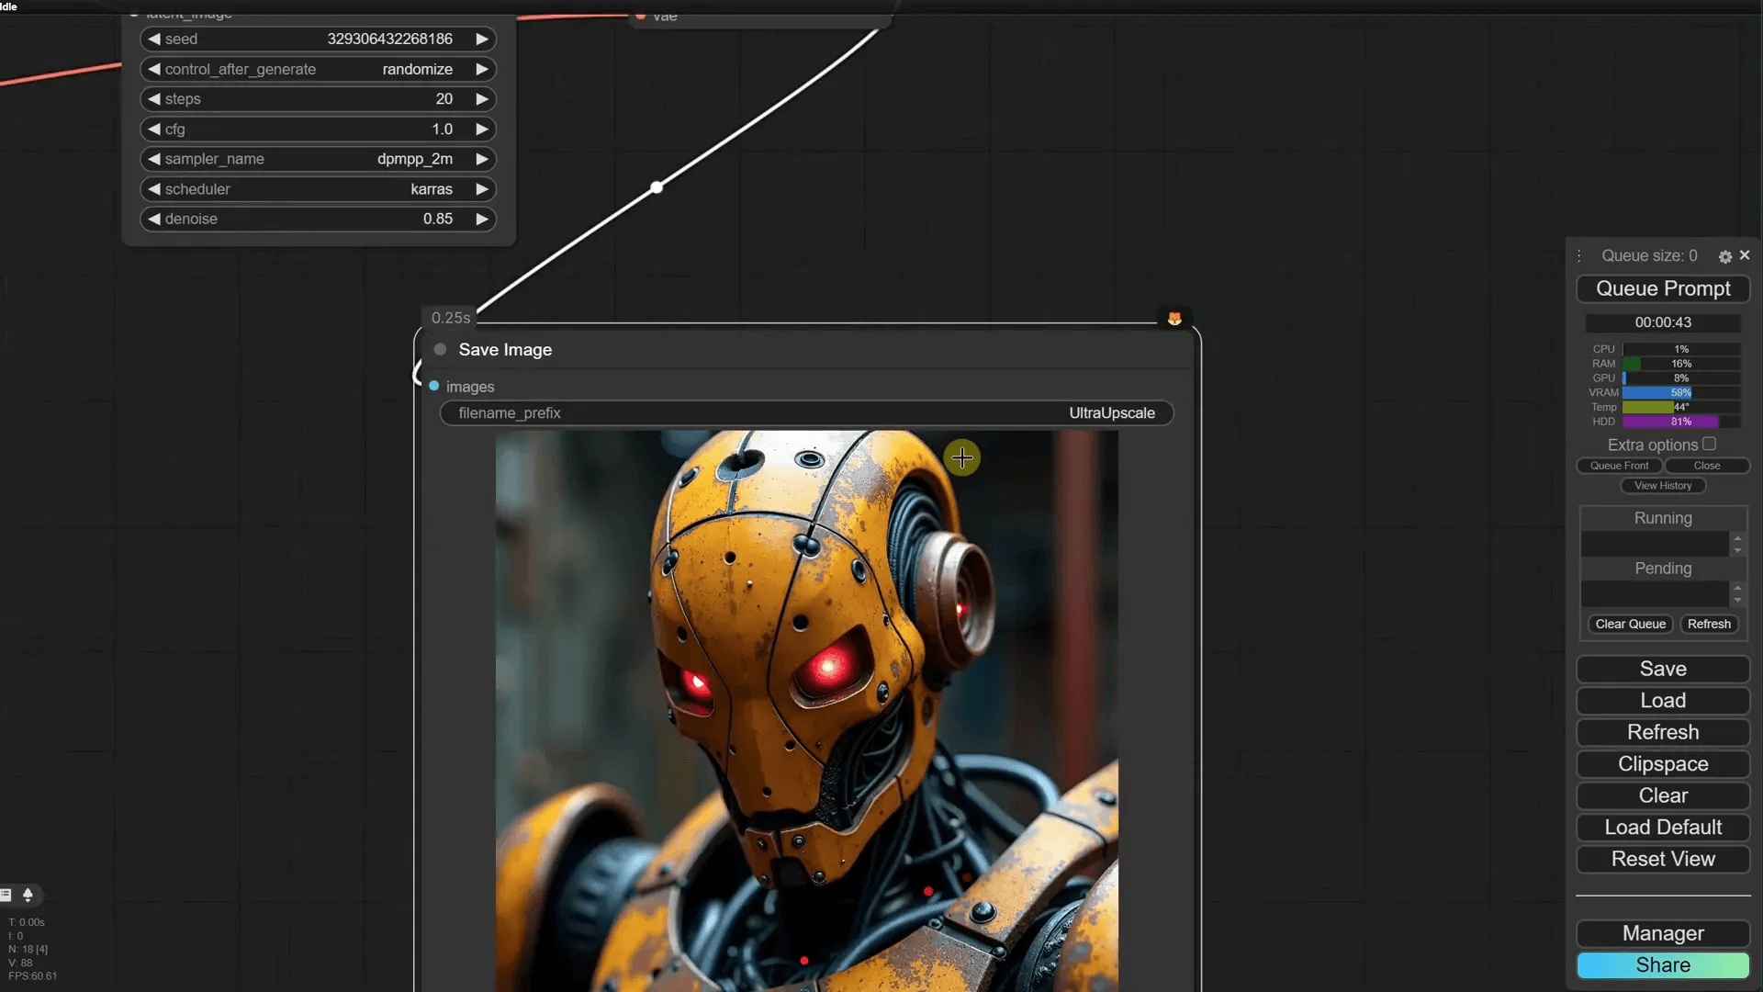Close the floating queue panel with the X icon
The height and width of the screenshot is (992, 1763).
coord(1746,255)
